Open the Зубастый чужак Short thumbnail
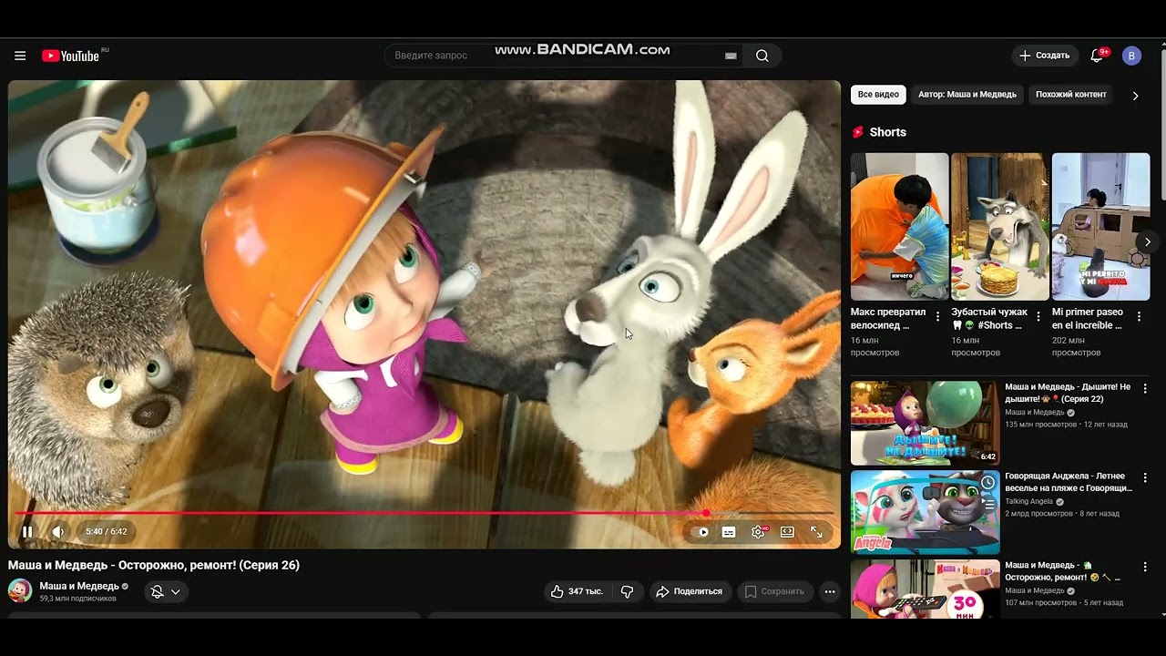 [x=1000, y=226]
